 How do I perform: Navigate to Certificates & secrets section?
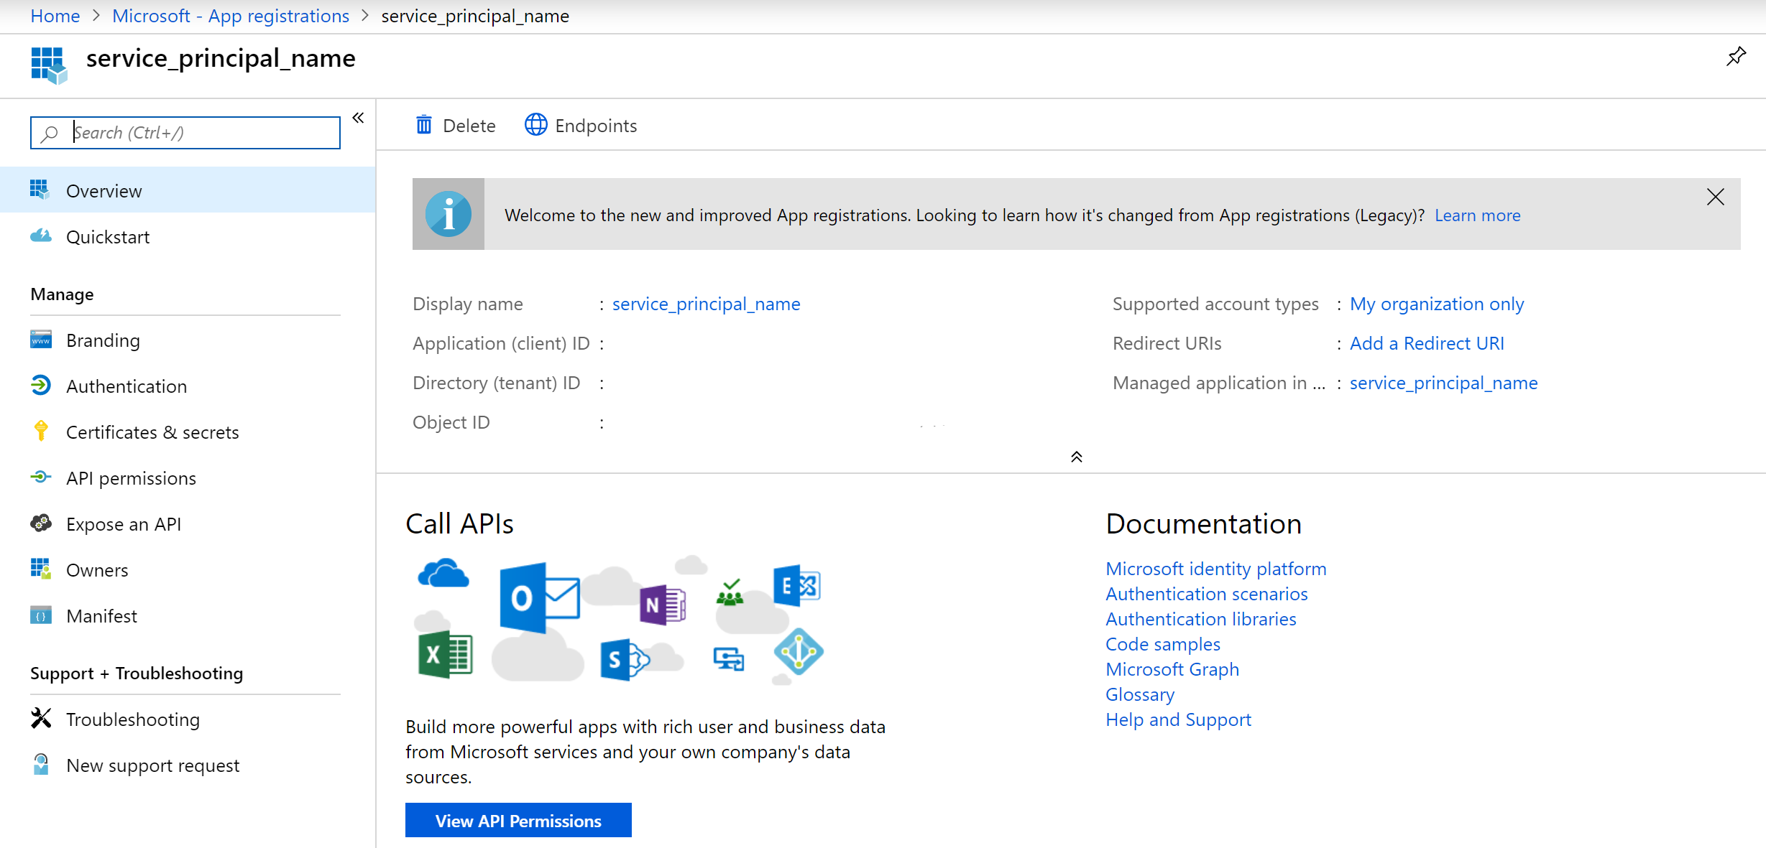coord(152,431)
